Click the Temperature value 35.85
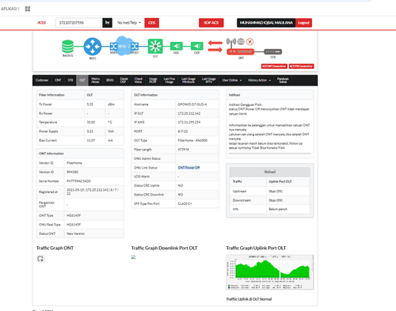Image resolution: width=396 pixels, height=311 pixels. click(91, 123)
